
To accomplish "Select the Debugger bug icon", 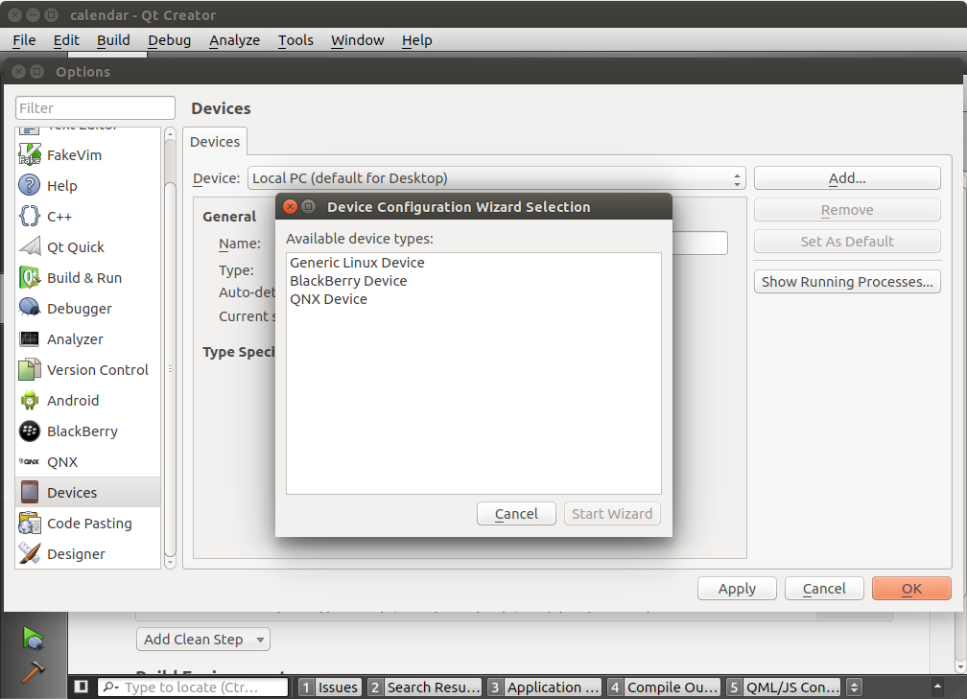I will coord(29,308).
